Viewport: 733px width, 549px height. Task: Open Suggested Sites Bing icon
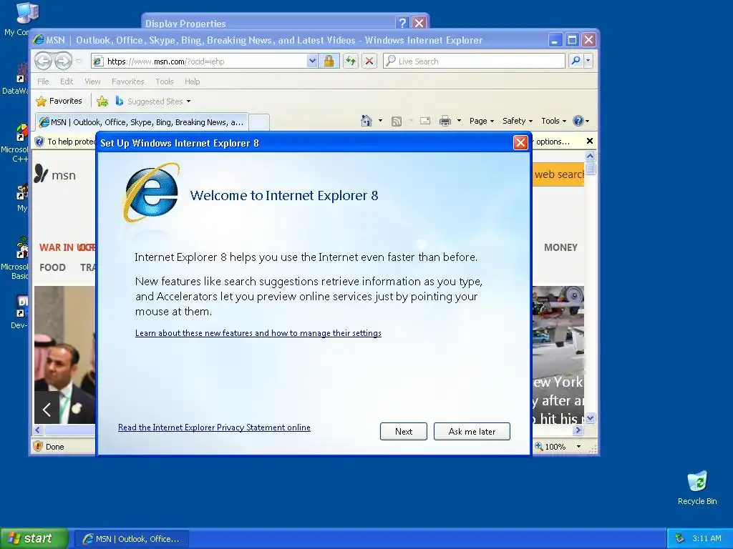point(120,101)
